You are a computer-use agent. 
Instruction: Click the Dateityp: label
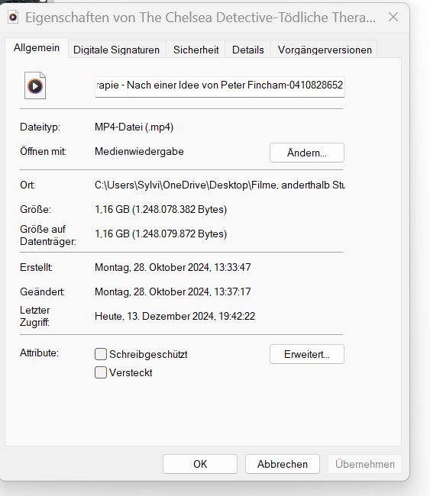tap(40, 127)
